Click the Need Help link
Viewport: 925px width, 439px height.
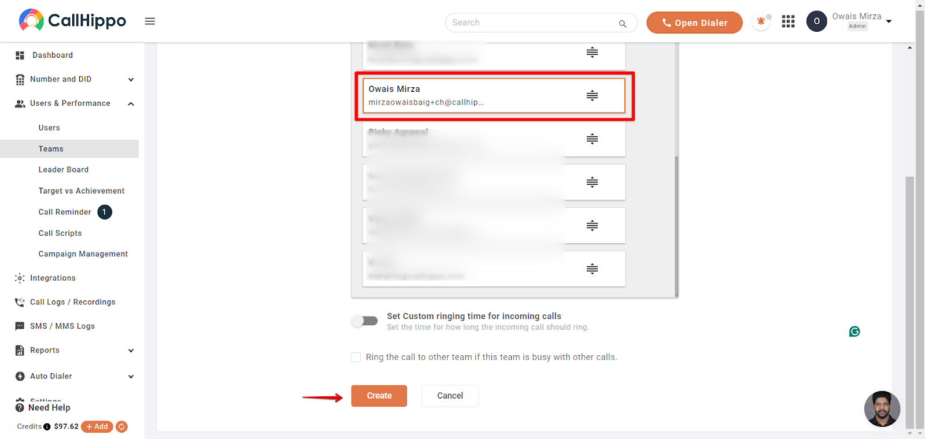coord(49,408)
